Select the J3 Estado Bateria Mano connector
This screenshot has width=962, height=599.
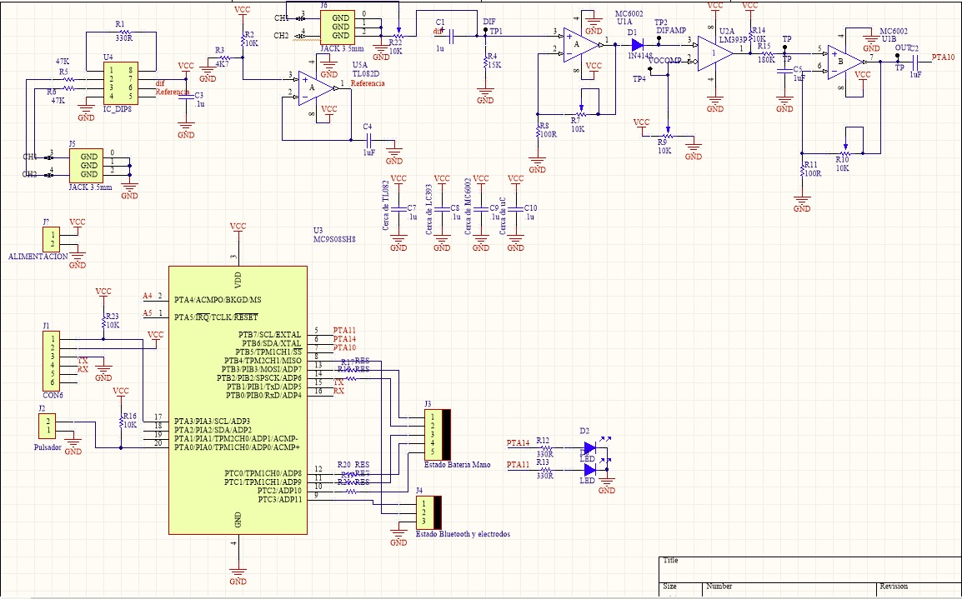point(438,435)
